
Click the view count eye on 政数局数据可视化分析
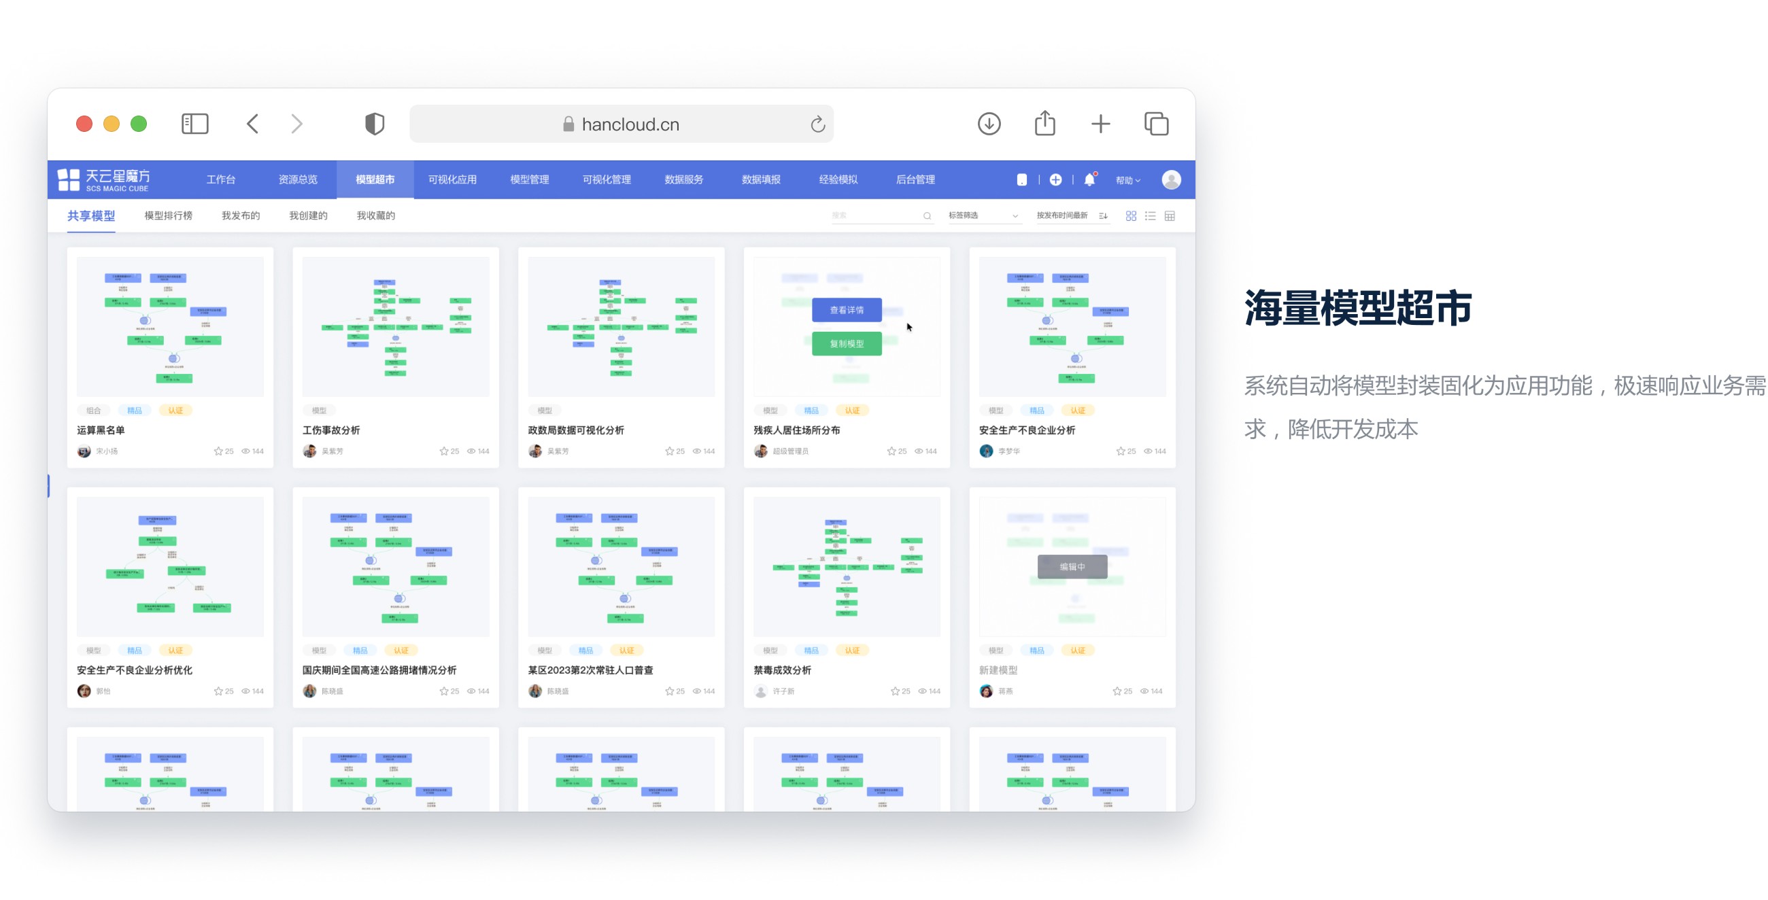pos(696,451)
